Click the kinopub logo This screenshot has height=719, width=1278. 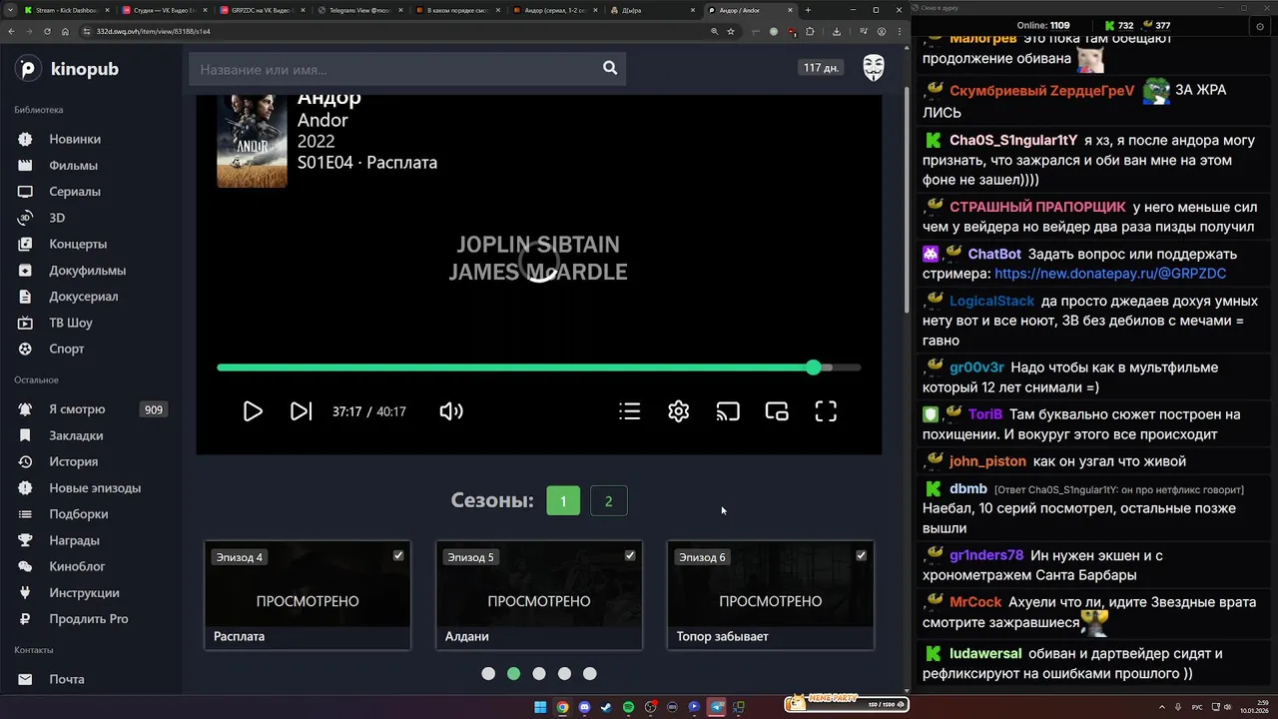coord(67,69)
